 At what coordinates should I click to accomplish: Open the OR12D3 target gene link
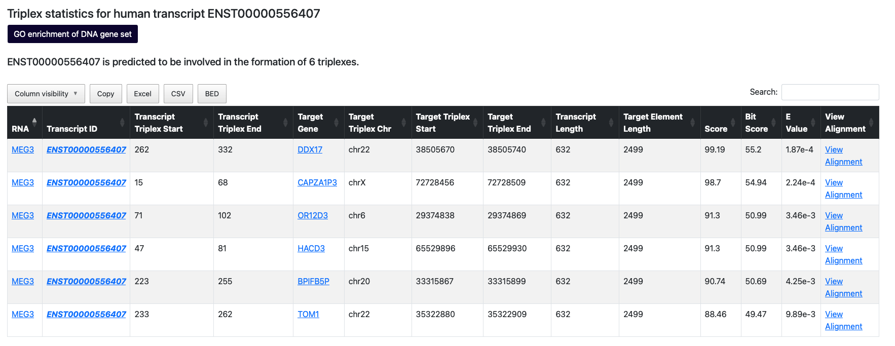[x=313, y=215]
